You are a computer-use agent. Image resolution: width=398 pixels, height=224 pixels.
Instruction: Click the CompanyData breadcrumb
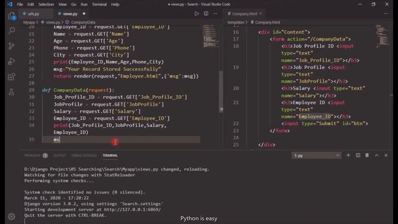[83, 22]
